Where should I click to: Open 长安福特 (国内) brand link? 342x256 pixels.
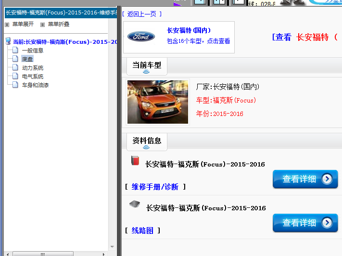pos(189,30)
